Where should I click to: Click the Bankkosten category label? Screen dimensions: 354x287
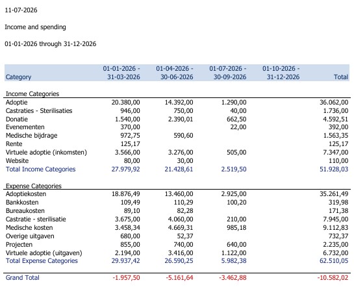(x=22, y=202)
